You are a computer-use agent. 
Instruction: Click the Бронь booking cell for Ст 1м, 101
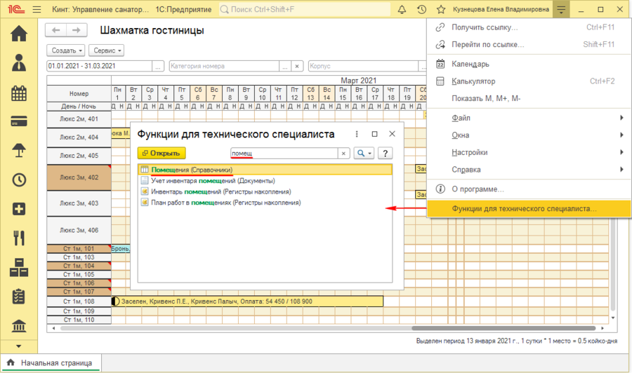point(121,249)
